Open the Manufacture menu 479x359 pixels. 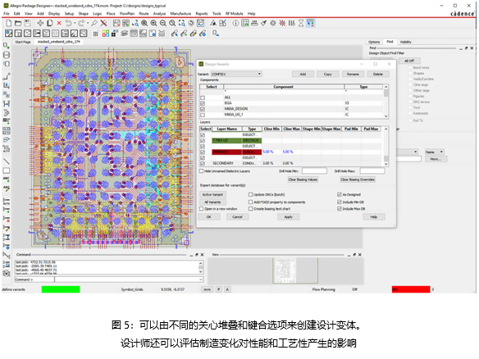point(180,14)
